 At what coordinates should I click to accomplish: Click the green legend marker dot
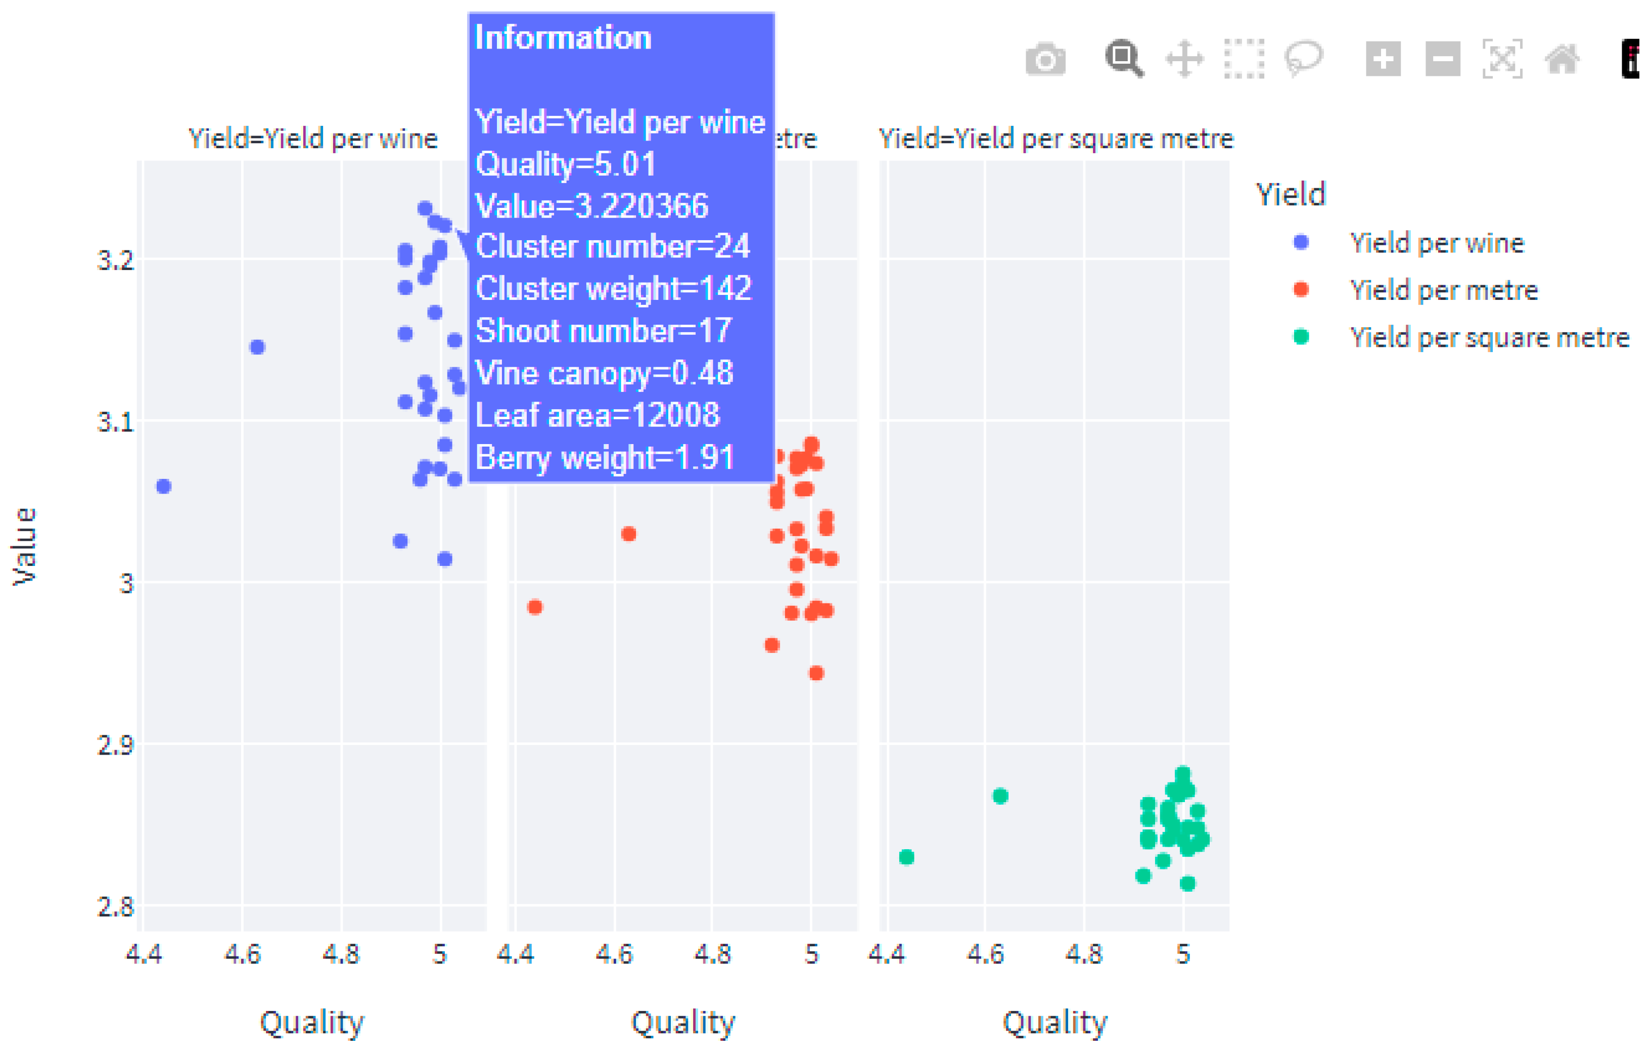click(1301, 337)
